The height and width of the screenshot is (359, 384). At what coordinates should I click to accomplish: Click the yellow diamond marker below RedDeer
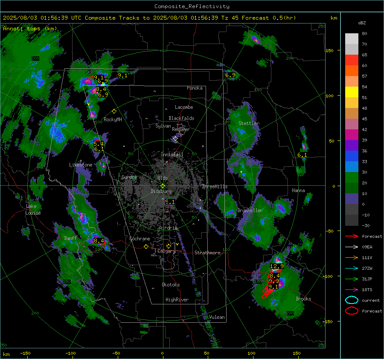[175, 139]
